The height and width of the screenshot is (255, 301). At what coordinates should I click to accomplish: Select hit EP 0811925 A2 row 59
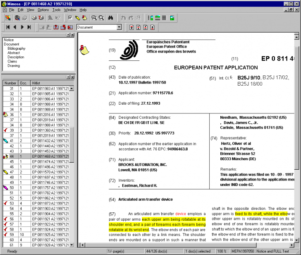click(36, 234)
